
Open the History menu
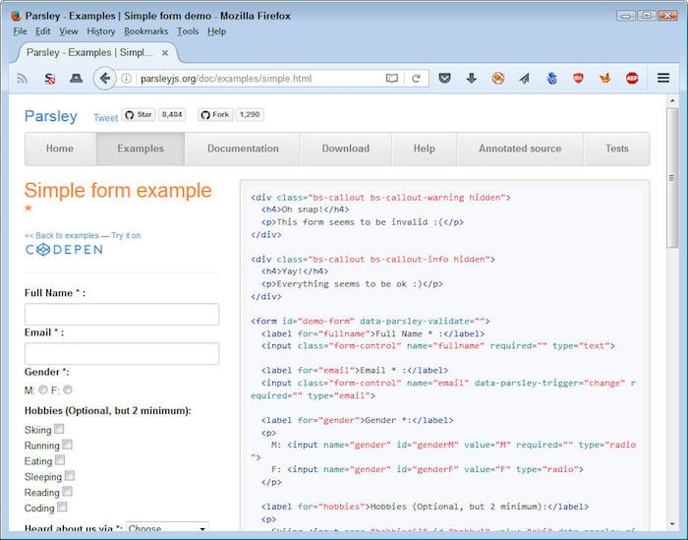pyautogui.click(x=100, y=31)
